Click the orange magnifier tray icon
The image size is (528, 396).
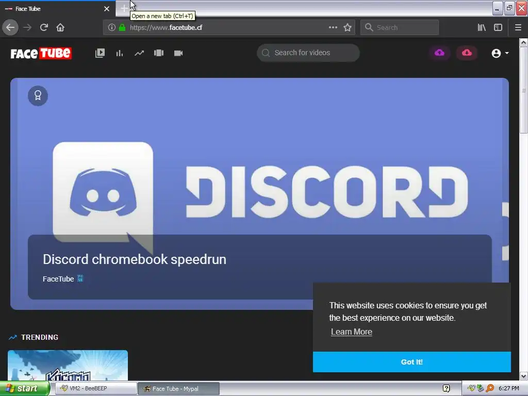coord(490,388)
